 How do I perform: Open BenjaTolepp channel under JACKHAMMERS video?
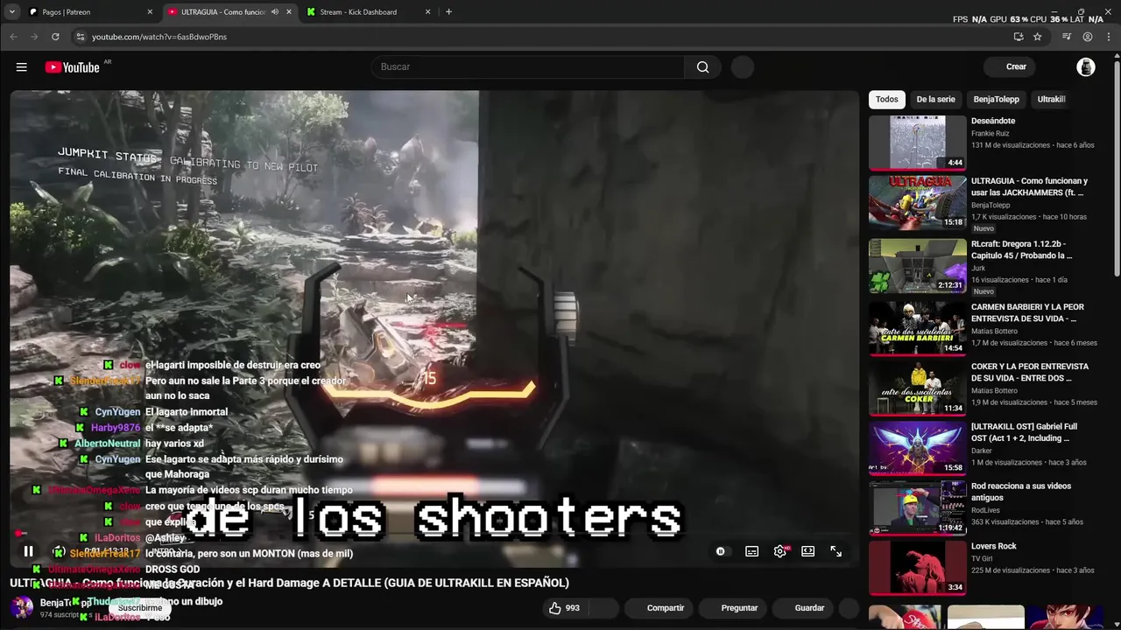click(991, 206)
